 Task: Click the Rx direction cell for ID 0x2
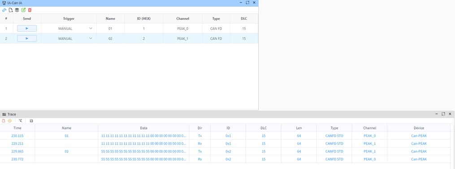(199, 159)
